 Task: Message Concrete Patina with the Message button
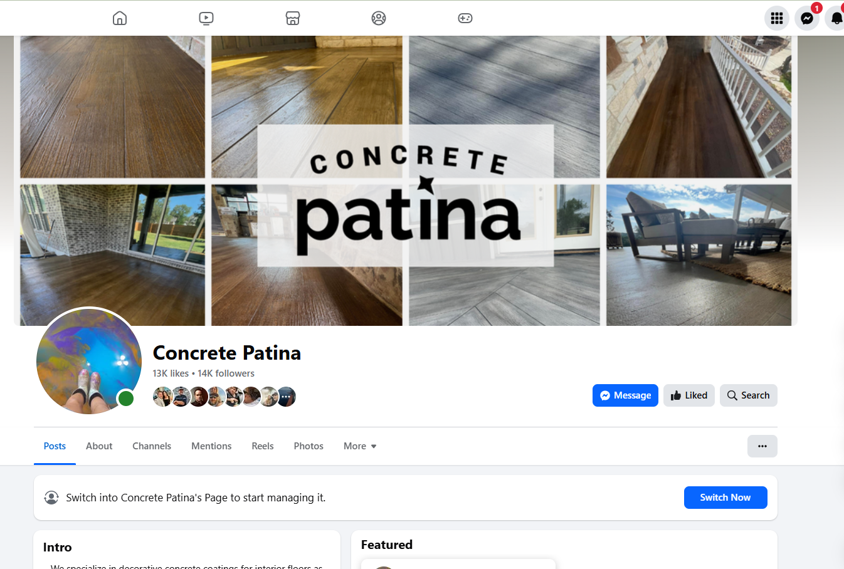(625, 395)
